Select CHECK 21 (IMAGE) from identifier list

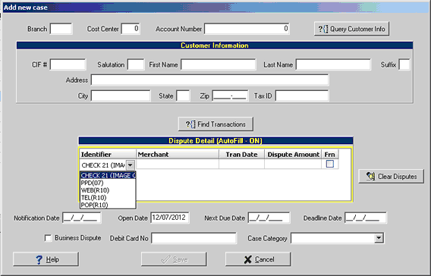[x=108, y=175]
